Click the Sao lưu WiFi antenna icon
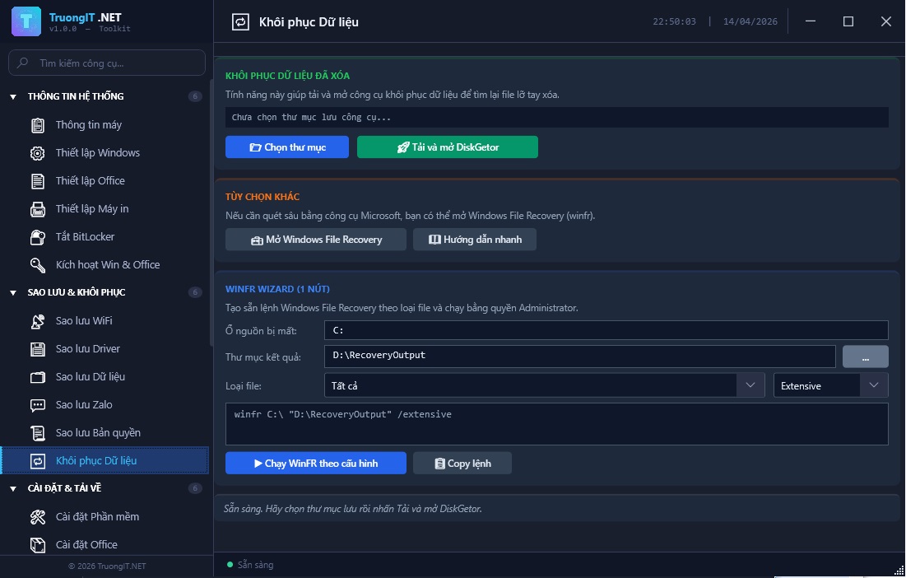The height and width of the screenshot is (578, 906). pyautogui.click(x=38, y=321)
